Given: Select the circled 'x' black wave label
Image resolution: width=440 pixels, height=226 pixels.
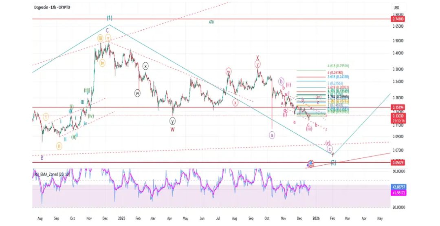Looking at the screenshot, I should point(146,66).
